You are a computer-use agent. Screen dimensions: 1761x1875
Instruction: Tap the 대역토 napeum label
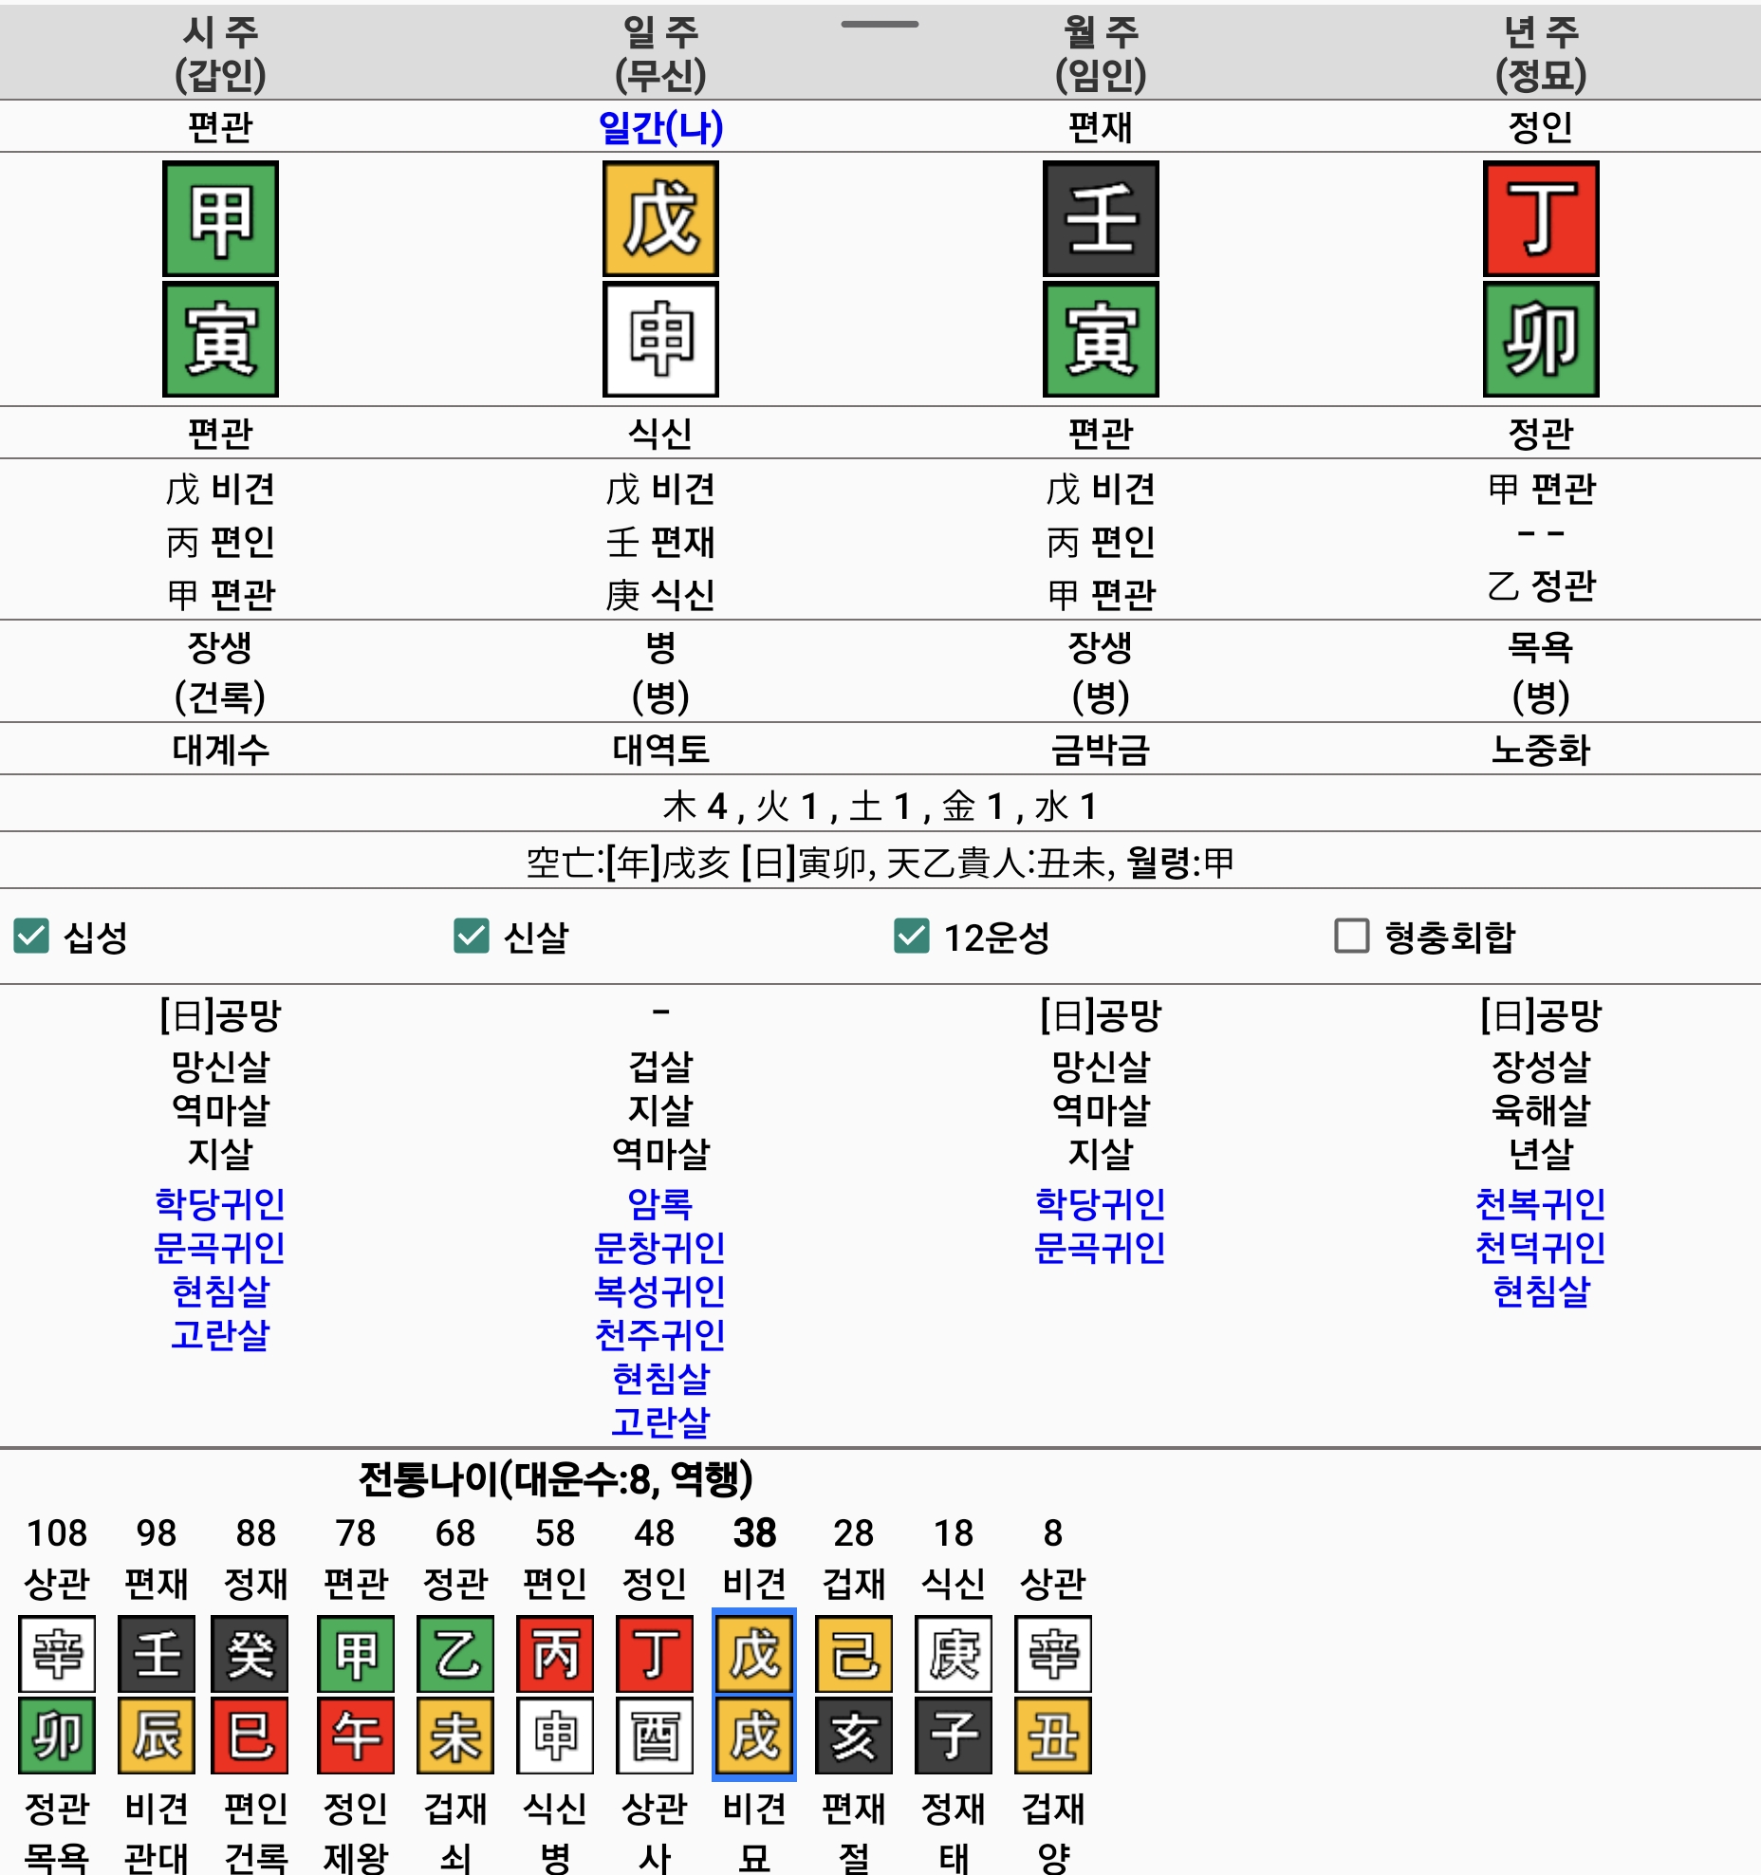click(x=660, y=749)
